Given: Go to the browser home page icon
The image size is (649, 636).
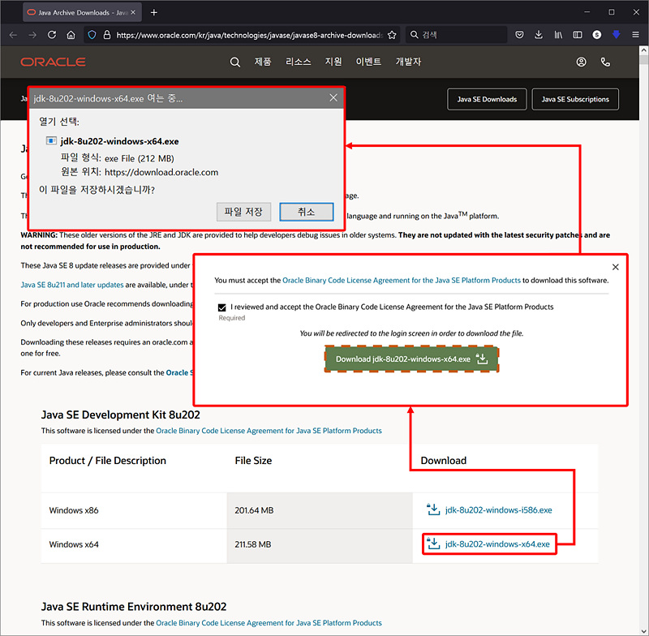Looking at the screenshot, I should (x=71, y=35).
